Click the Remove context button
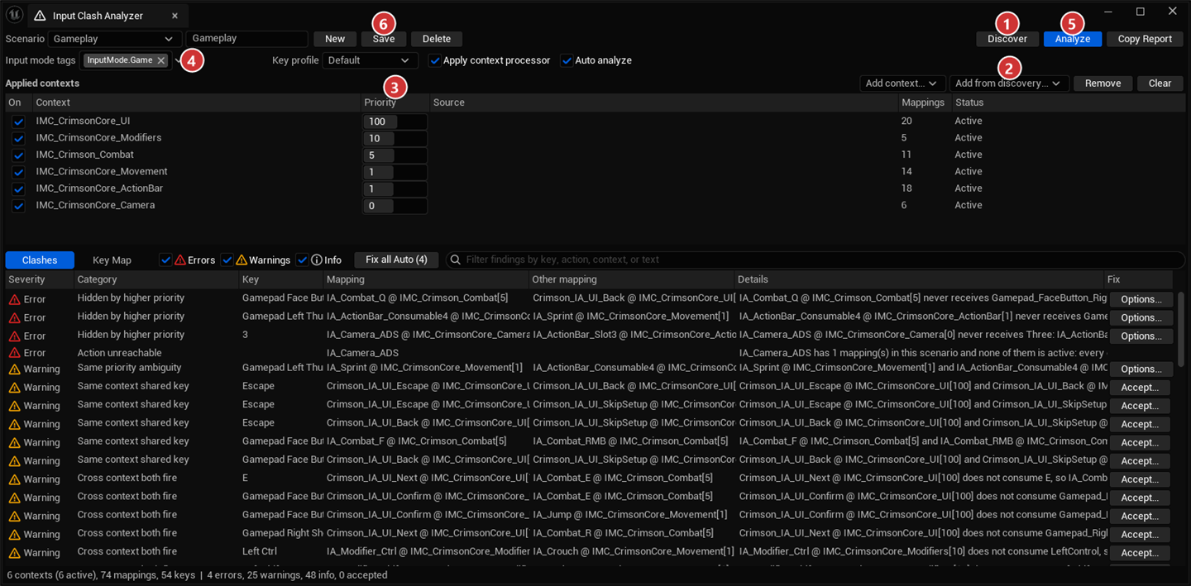 click(x=1103, y=83)
